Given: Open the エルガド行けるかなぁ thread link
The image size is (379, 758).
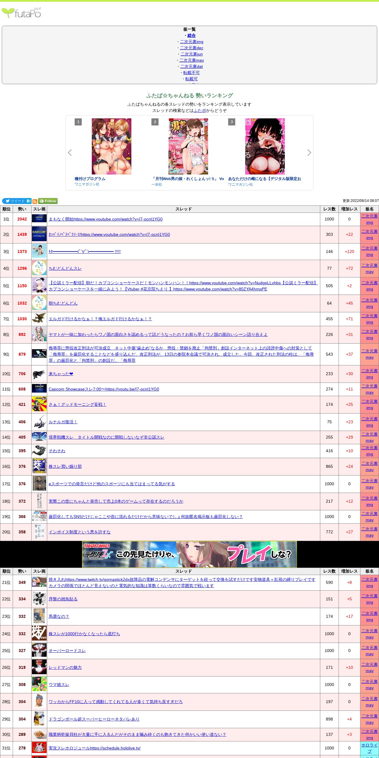Looking at the screenshot, I should click(x=100, y=319).
